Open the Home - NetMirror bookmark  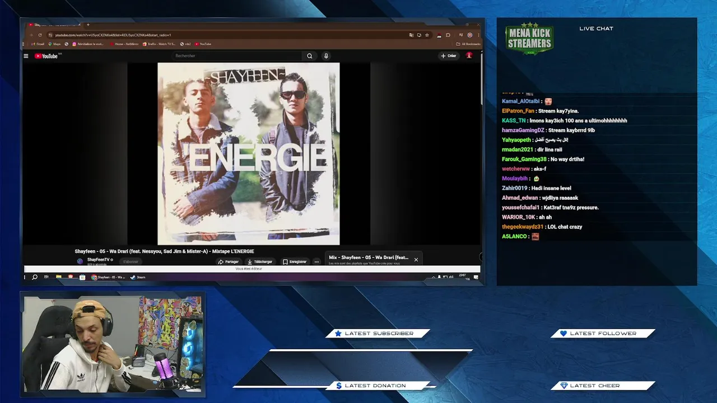tap(125, 44)
